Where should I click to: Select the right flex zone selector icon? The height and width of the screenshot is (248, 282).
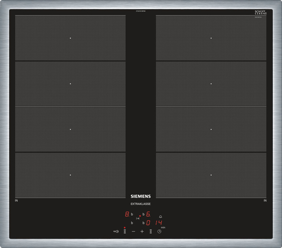[151, 232]
